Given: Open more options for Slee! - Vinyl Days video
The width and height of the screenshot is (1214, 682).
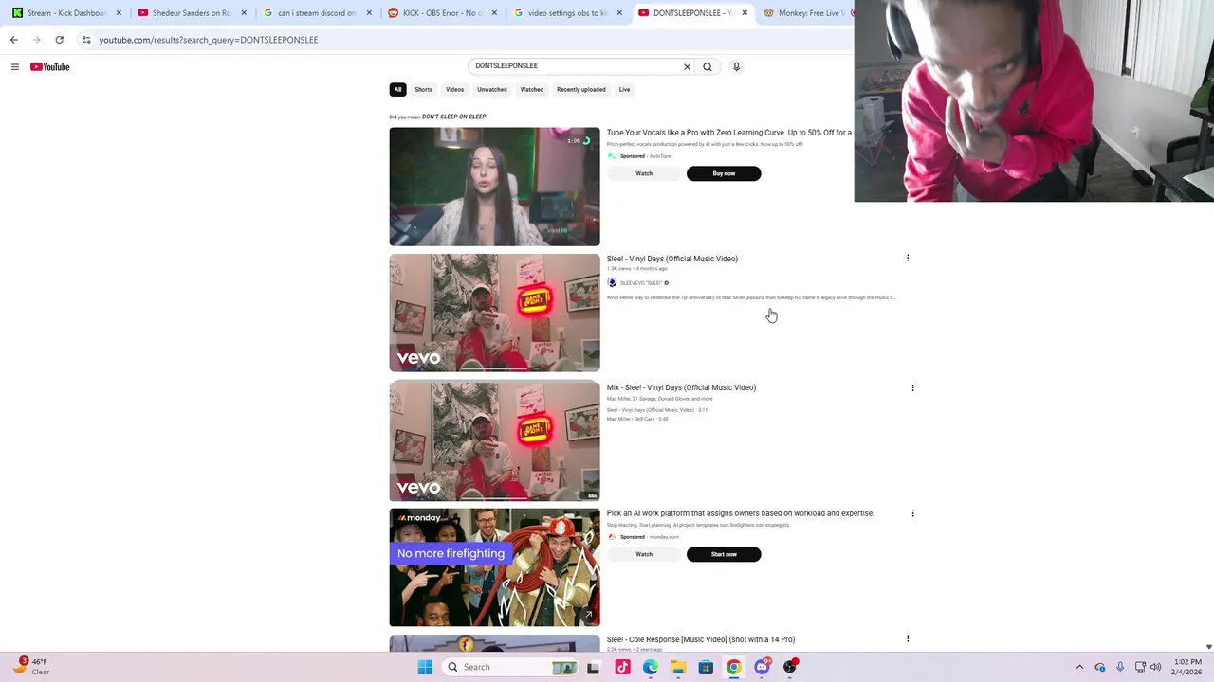Looking at the screenshot, I should [908, 258].
